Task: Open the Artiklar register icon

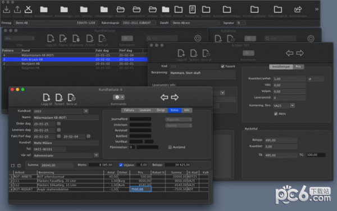Action: (152, 9)
